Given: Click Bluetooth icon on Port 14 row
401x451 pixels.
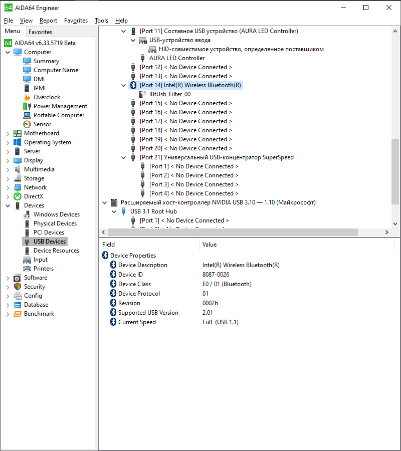Looking at the screenshot, I should [133, 85].
